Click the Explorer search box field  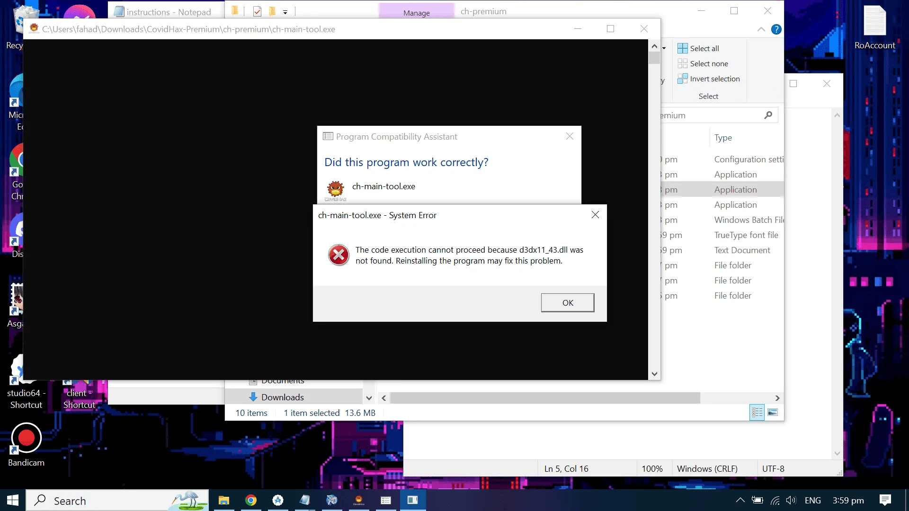click(720, 115)
